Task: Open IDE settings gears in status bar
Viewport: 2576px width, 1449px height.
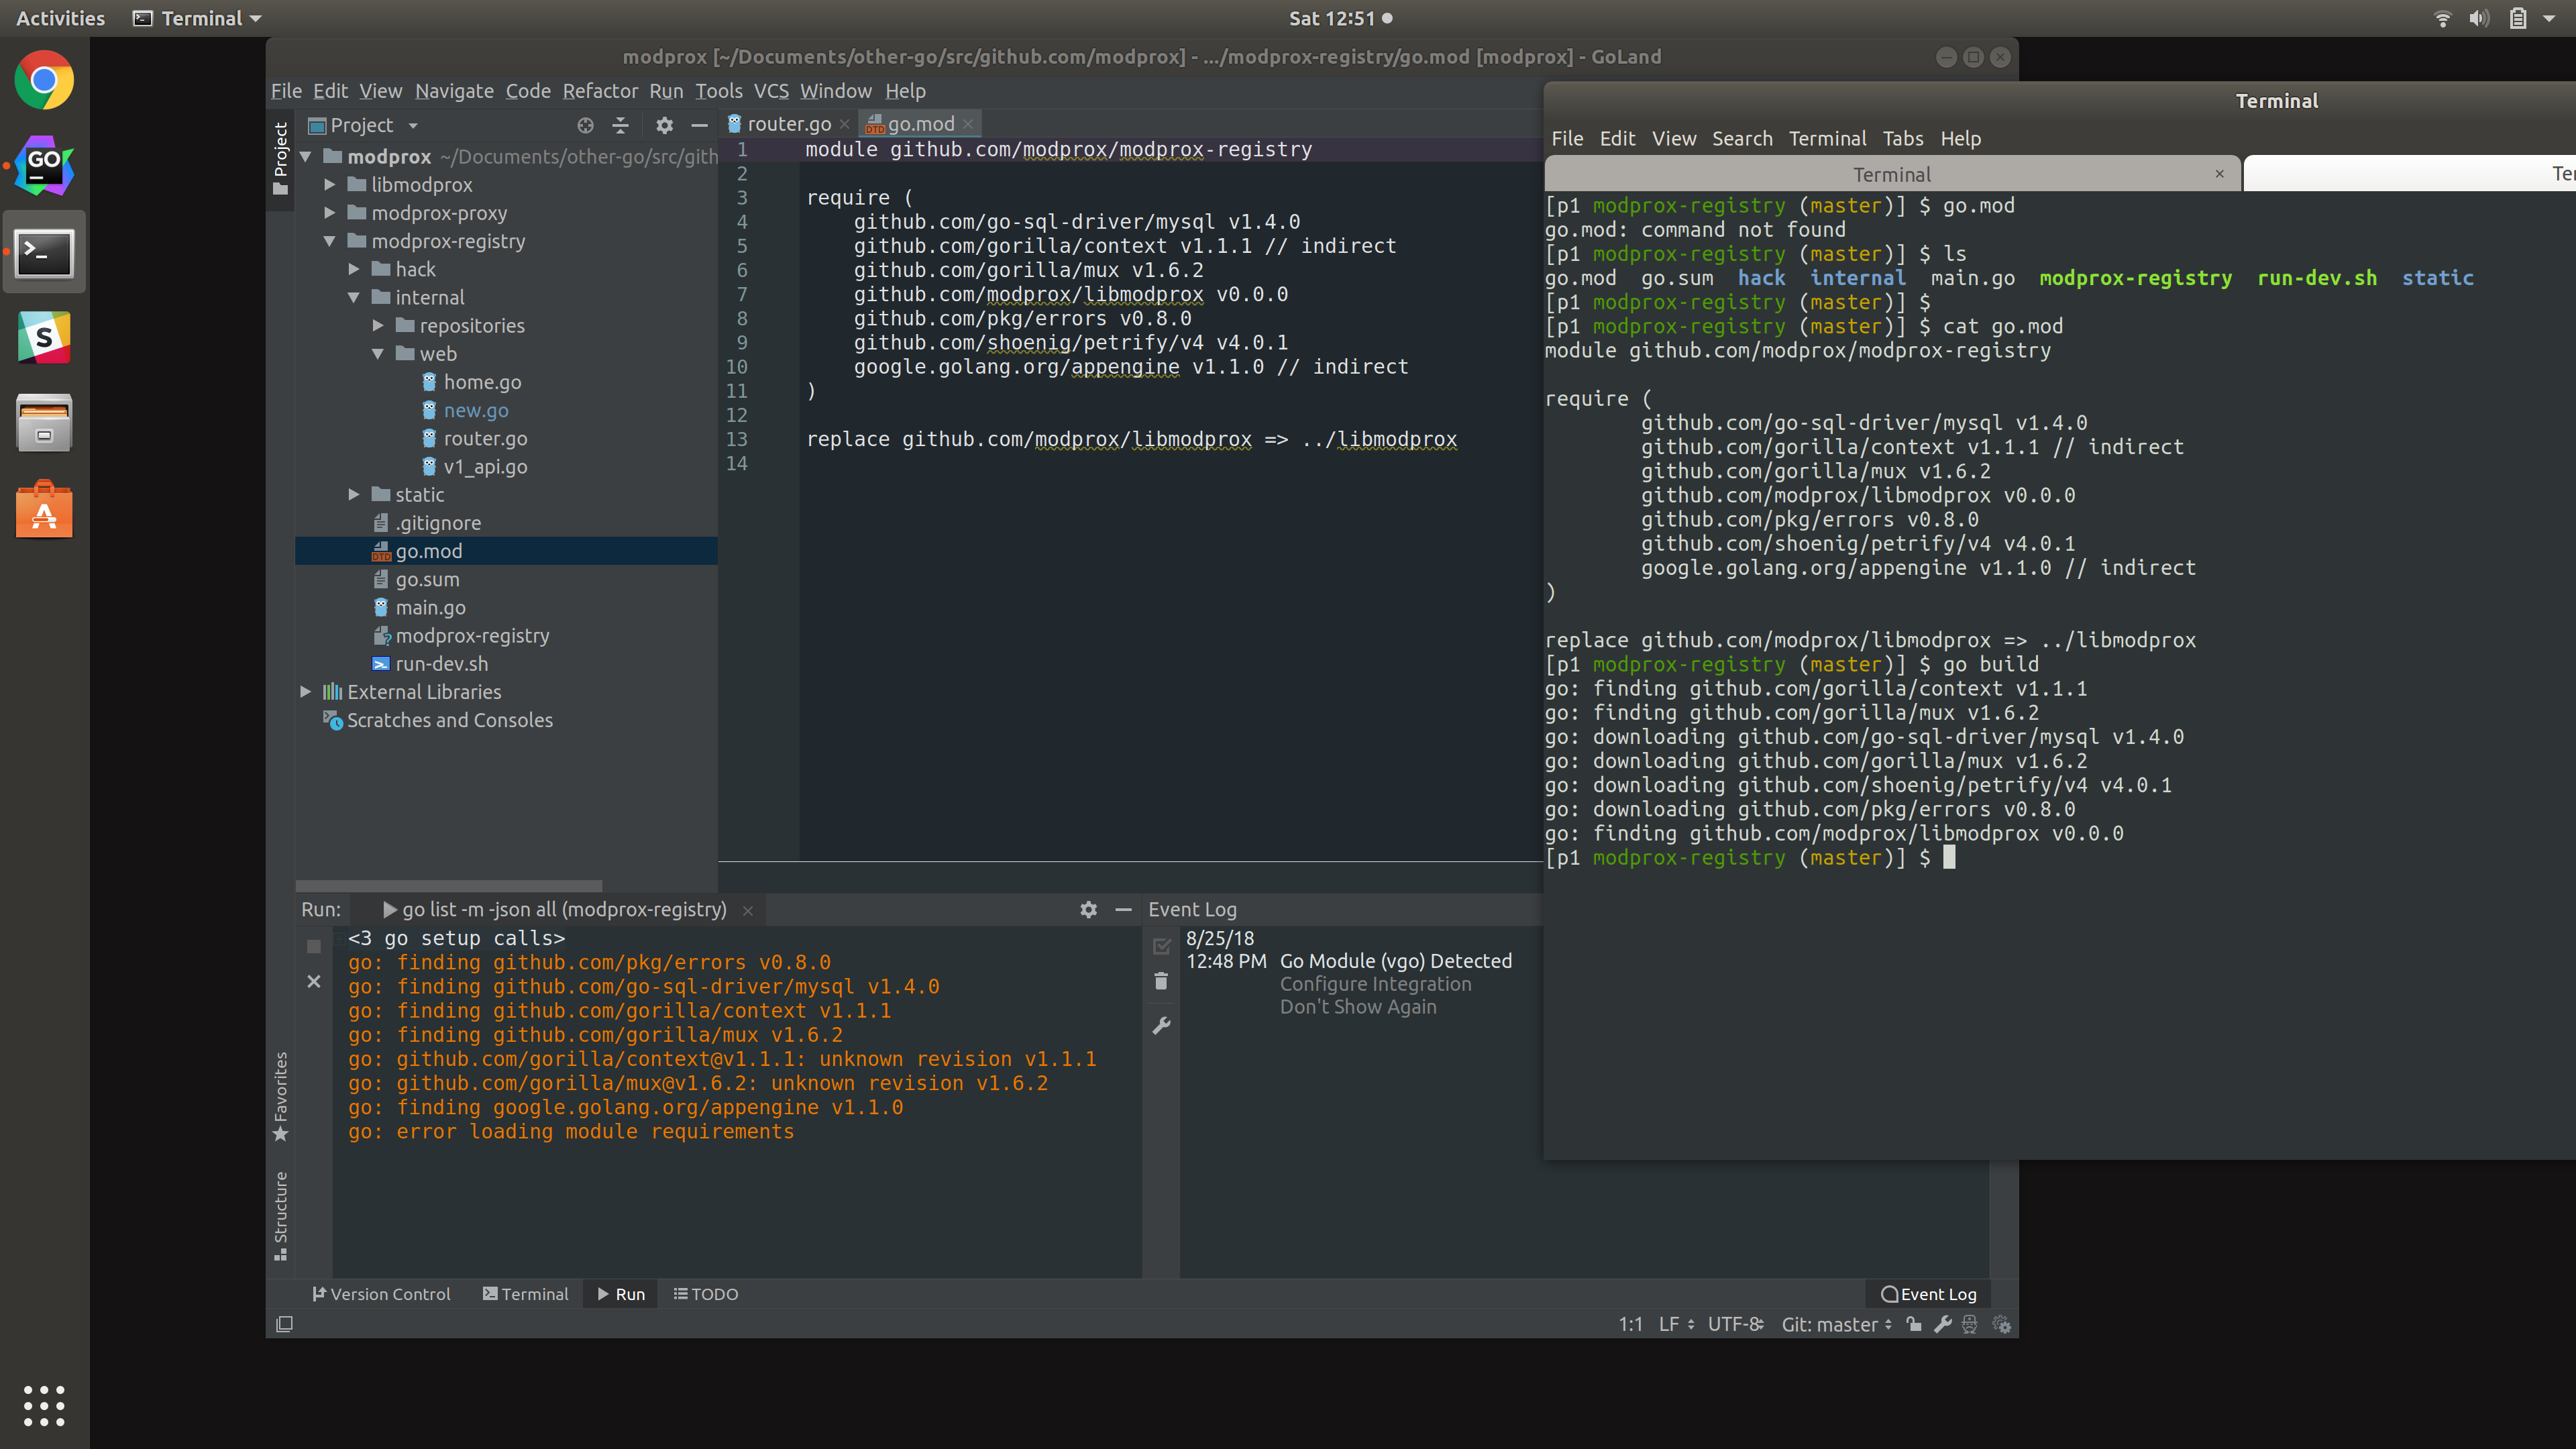Action: (x=2003, y=1324)
